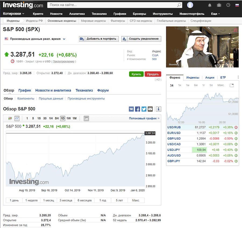
Task: Select the 15 minute chart interval
Action: (39, 118)
